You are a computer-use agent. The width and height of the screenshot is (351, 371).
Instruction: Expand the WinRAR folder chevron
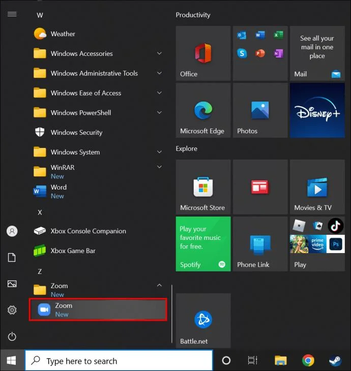click(x=159, y=167)
